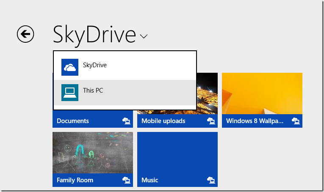Viewport: 324px width, 192px height.
Task: Click the Windows 8 Wallpa... folder label
Action: coord(255,121)
